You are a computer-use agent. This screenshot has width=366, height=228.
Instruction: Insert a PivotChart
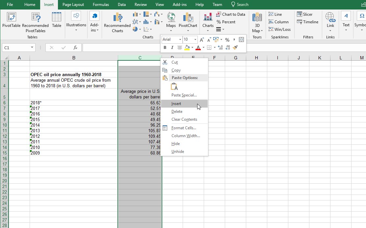click(x=188, y=22)
